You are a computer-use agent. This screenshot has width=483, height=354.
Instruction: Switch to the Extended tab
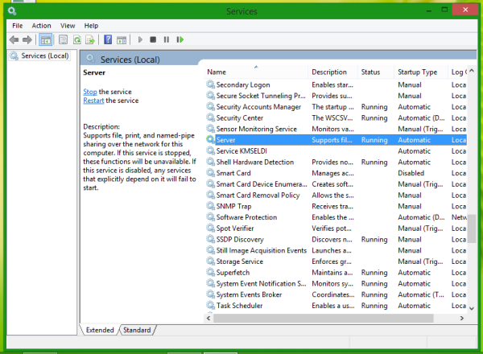100,330
